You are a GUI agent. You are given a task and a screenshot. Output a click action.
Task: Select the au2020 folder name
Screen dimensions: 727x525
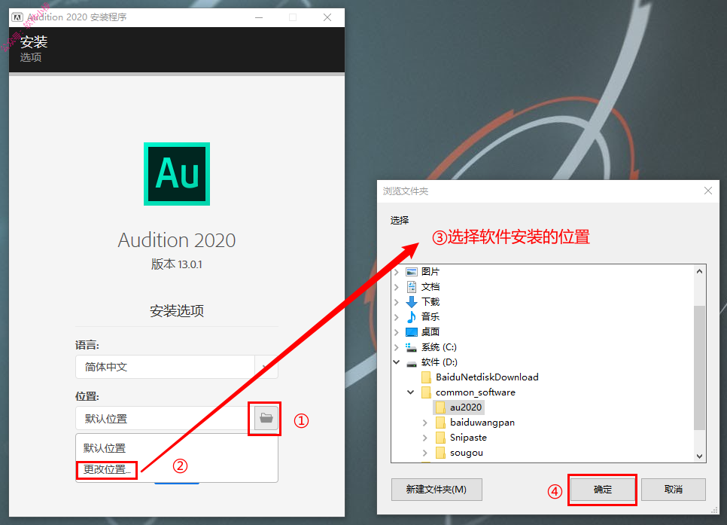[466, 407]
